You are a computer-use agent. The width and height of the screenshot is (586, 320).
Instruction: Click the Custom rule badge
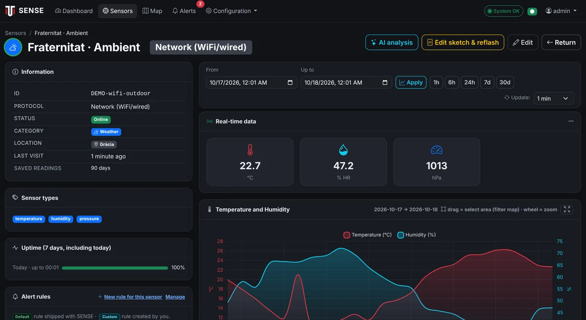[x=110, y=317]
